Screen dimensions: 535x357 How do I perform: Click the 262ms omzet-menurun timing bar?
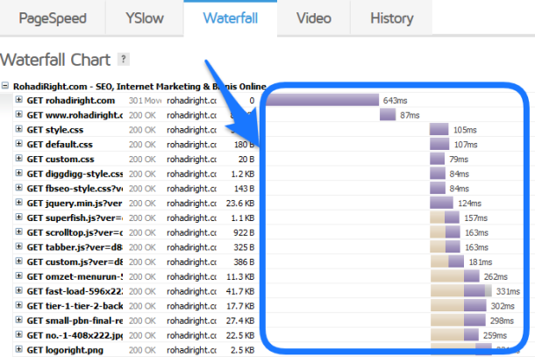coord(455,276)
